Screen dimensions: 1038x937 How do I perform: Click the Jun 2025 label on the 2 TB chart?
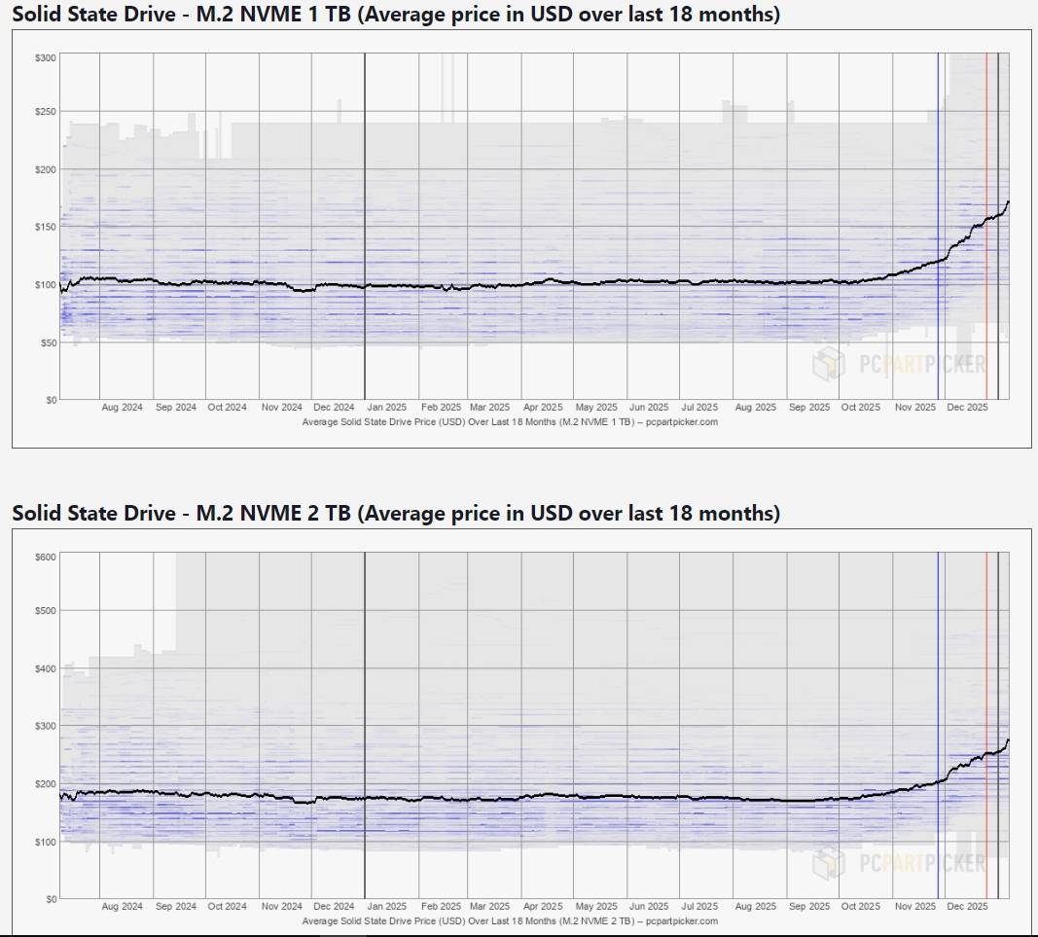[648, 906]
